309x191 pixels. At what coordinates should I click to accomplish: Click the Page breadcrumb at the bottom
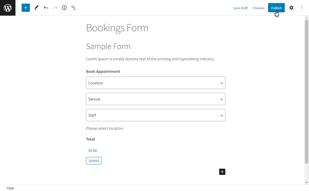click(x=10, y=188)
